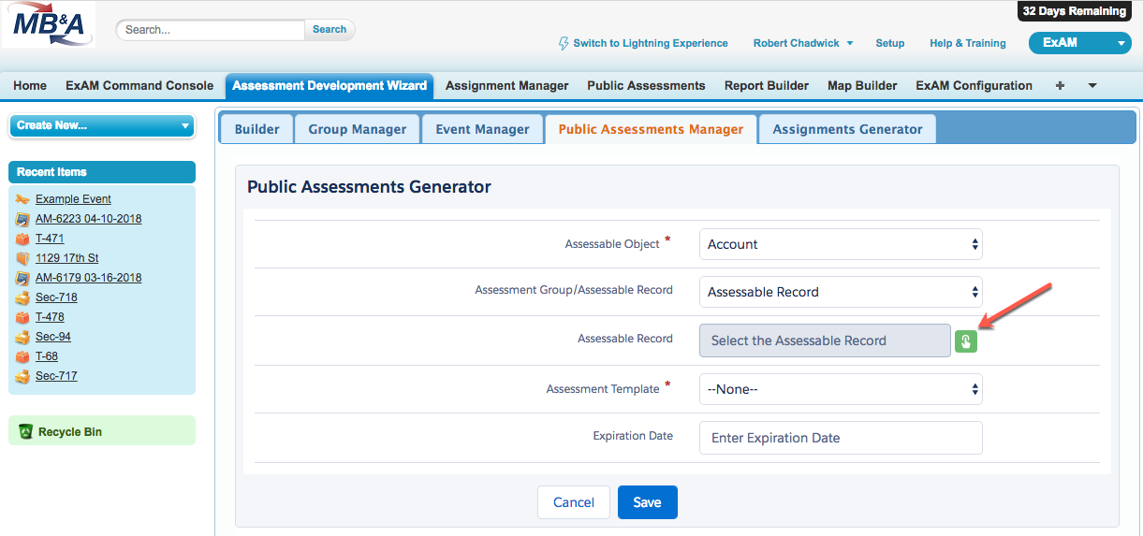Click the Select the Assessable Record field
1143x536 pixels.
pyautogui.click(x=825, y=340)
